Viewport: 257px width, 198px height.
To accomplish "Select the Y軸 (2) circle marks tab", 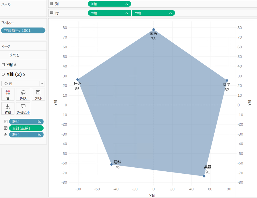I will [14, 74].
